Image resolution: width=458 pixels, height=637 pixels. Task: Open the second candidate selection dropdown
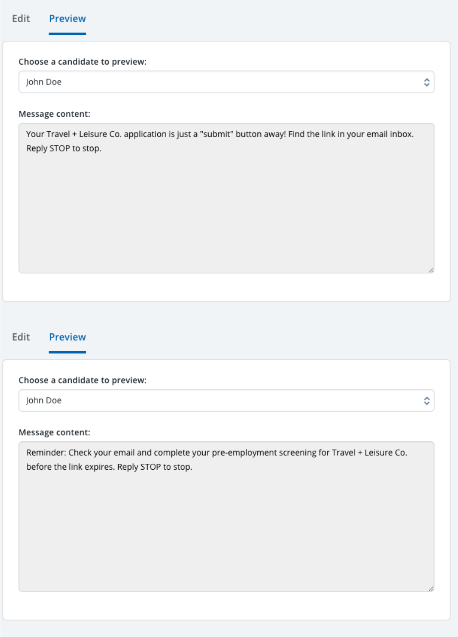click(x=226, y=400)
